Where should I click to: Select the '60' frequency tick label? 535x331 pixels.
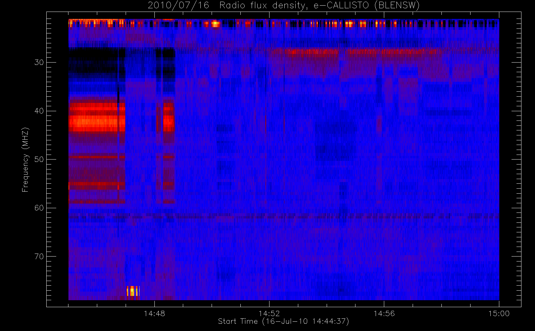39,208
